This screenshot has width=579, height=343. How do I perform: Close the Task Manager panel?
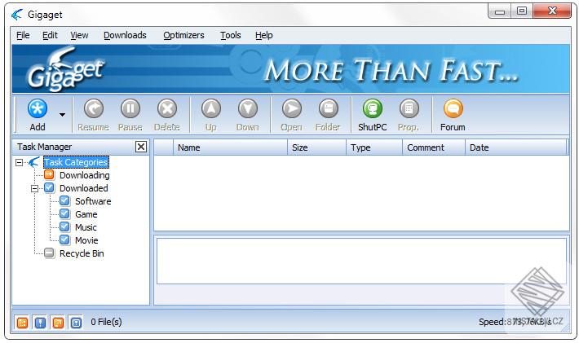pyautogui.click(x=141, y=147)
